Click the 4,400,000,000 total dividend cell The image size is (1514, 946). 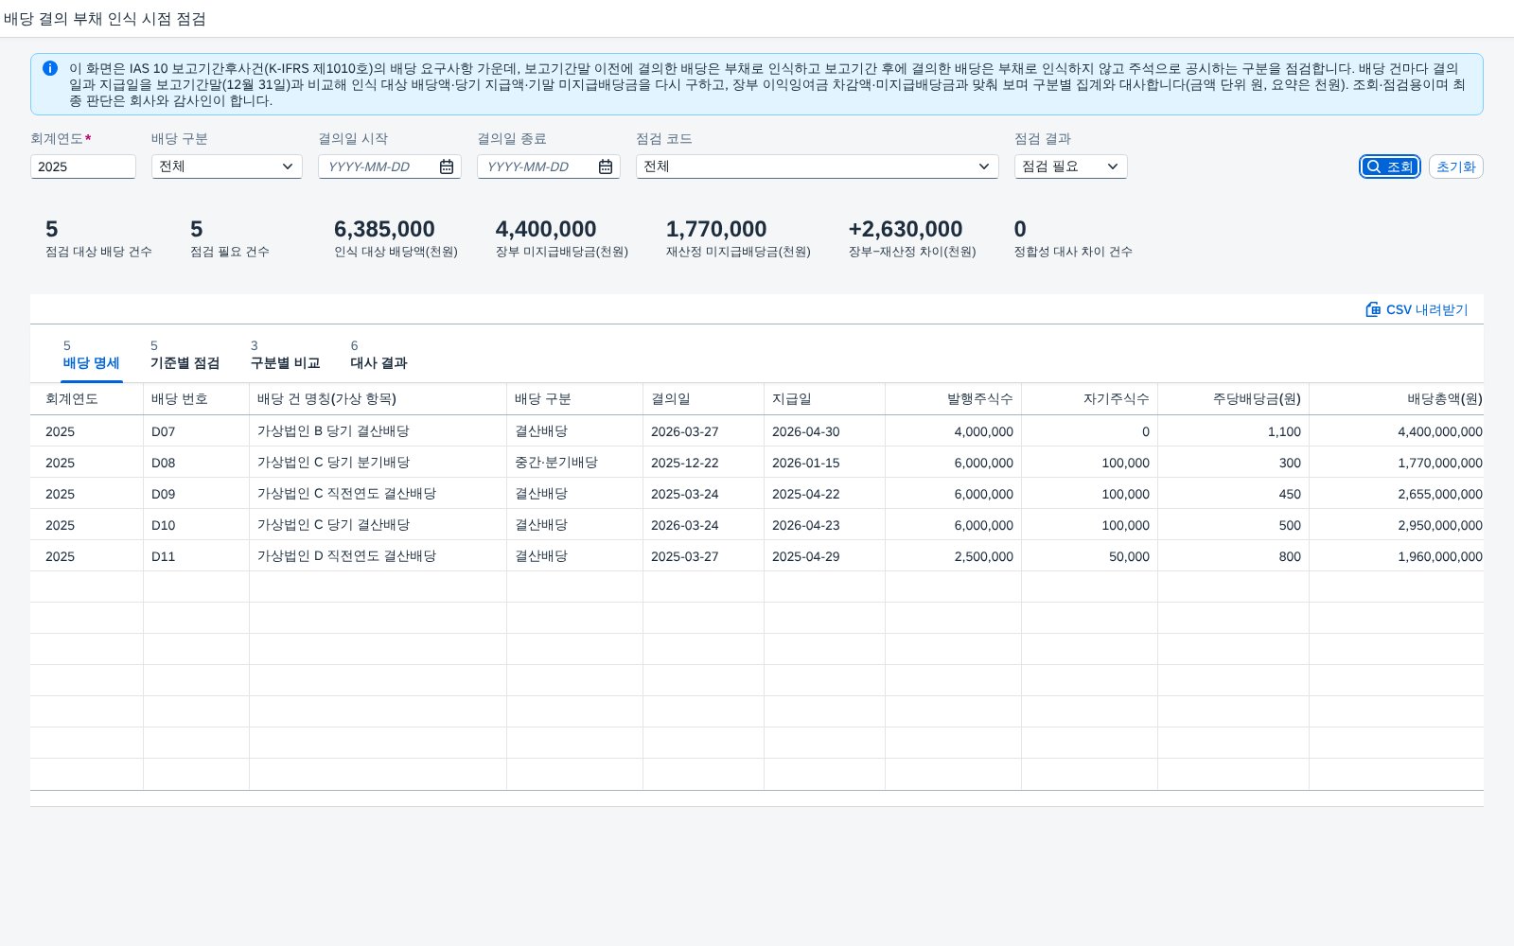[1397, 431]
